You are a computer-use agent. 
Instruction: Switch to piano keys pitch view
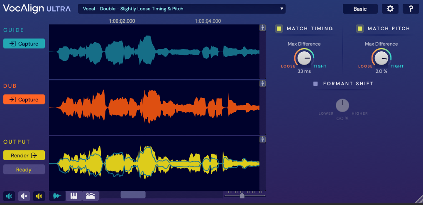click(74, 196)
